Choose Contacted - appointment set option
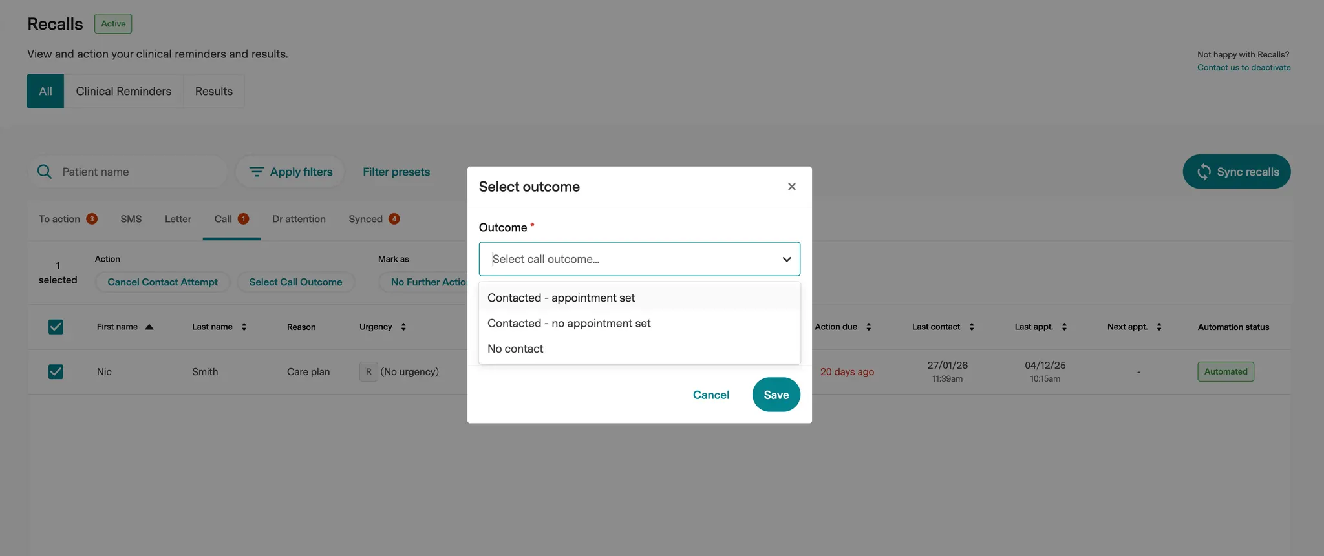1324x556 pixels. click(x=561, y=298)
